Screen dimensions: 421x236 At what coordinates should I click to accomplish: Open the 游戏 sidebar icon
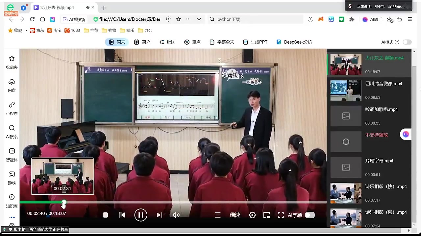click(12, 178)
